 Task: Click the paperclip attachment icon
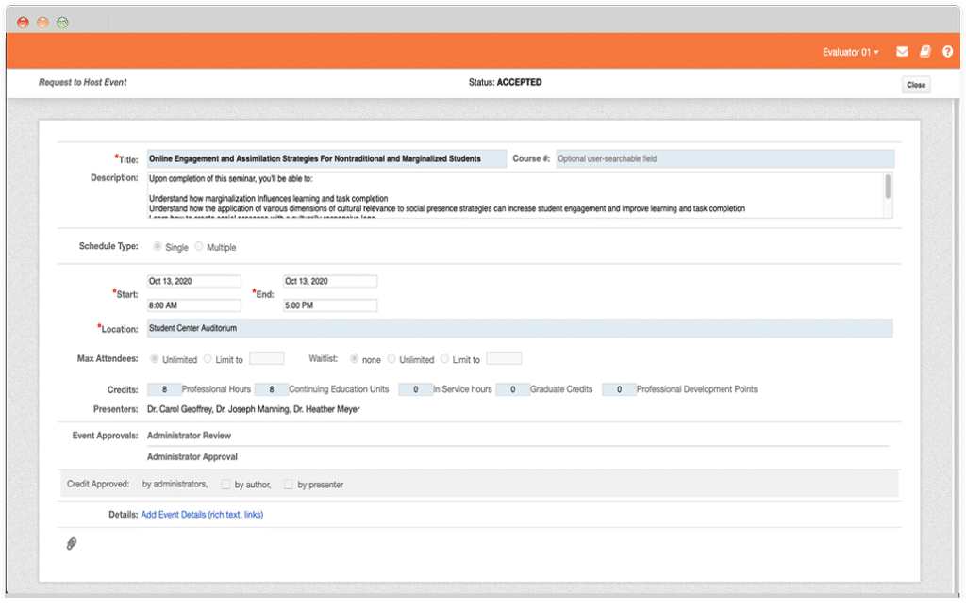pyautogui.click(x=70, y=544)
